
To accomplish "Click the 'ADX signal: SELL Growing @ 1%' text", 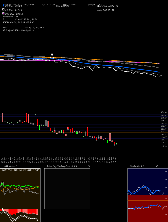I will coord(18,30).
